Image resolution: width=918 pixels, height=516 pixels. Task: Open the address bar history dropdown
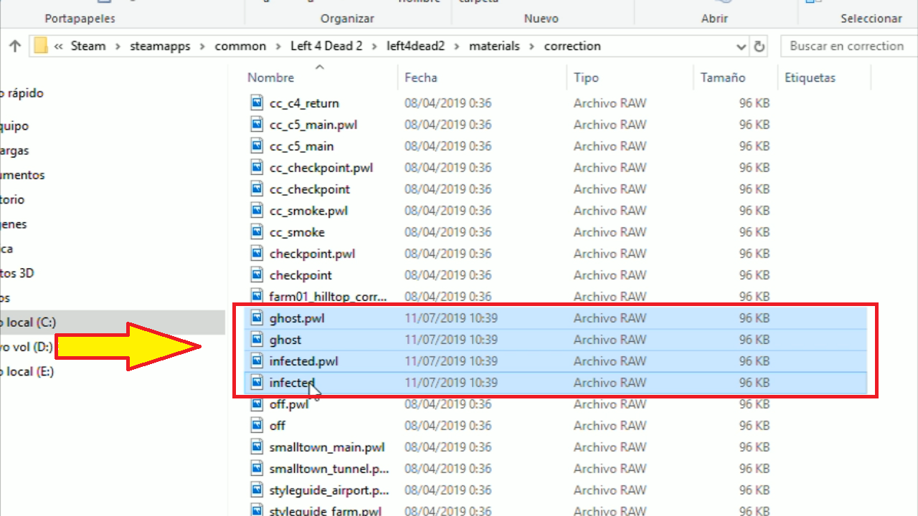point(742,47)
